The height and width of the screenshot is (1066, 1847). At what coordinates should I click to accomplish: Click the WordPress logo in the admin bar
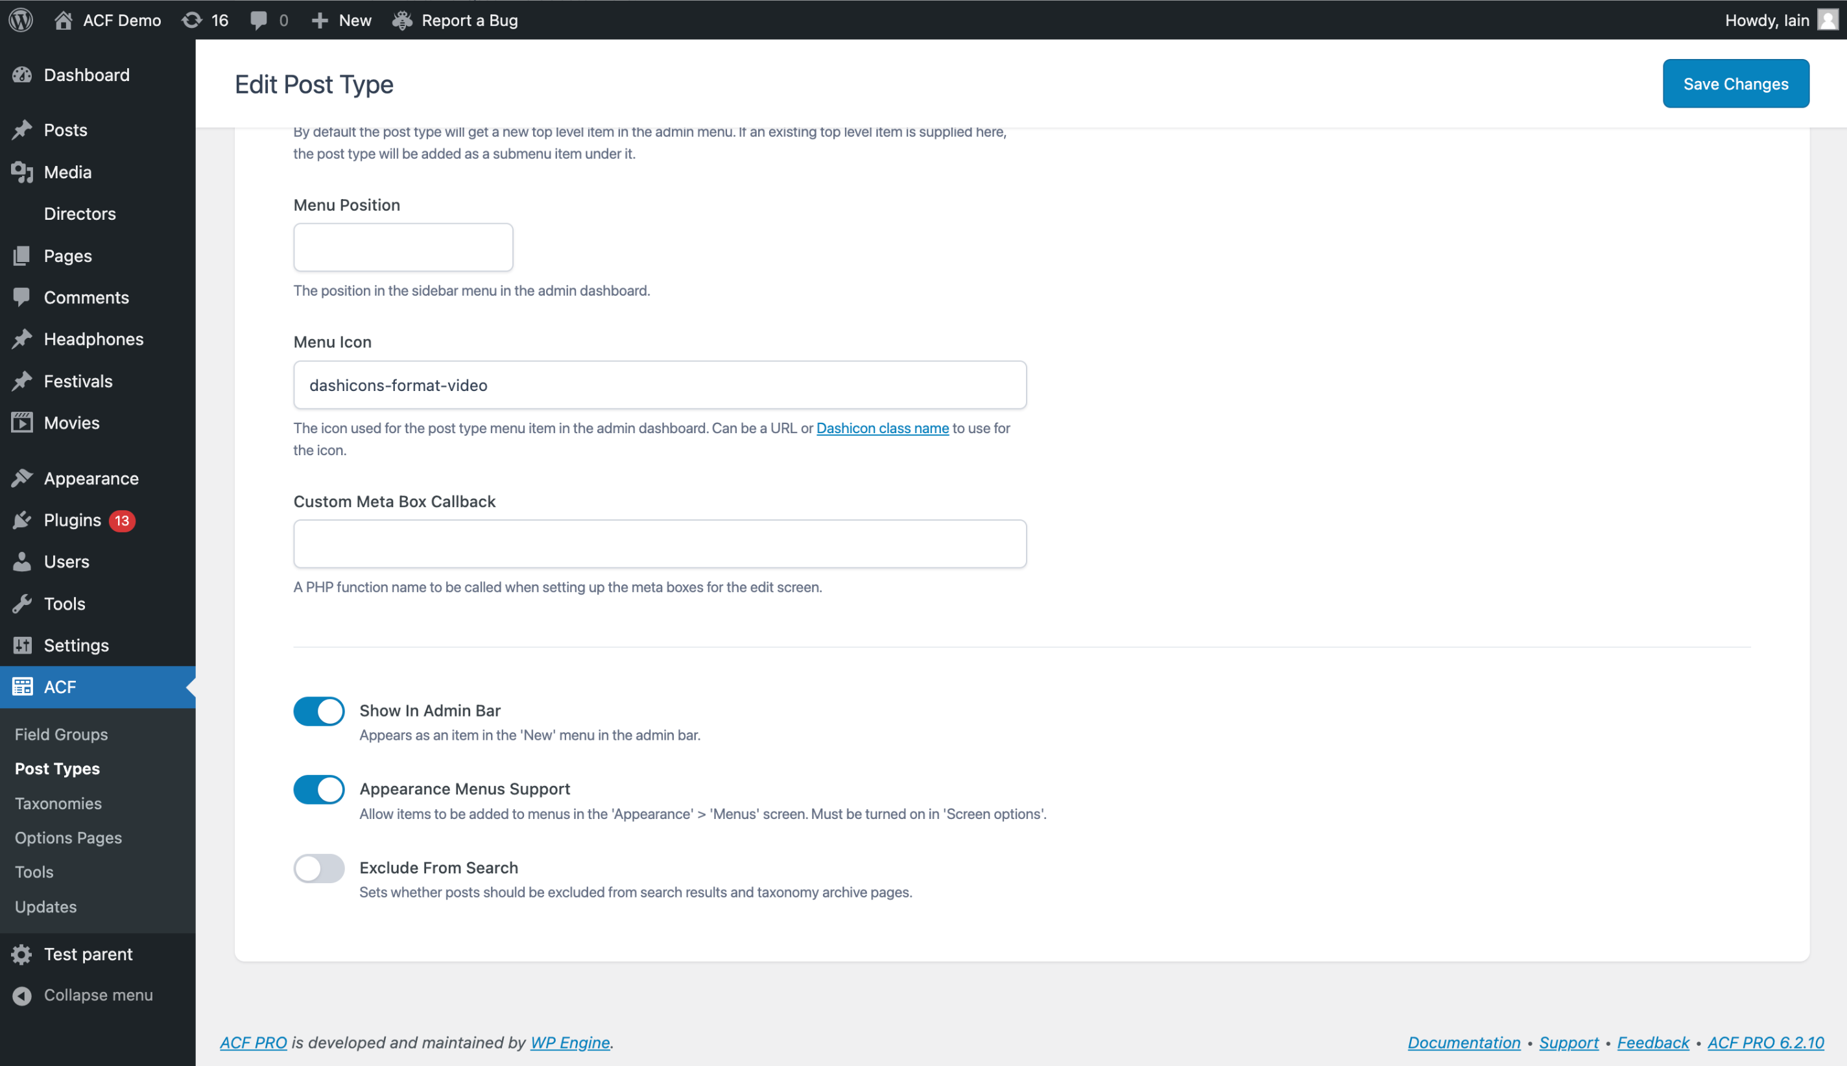(x=19, y=19)
